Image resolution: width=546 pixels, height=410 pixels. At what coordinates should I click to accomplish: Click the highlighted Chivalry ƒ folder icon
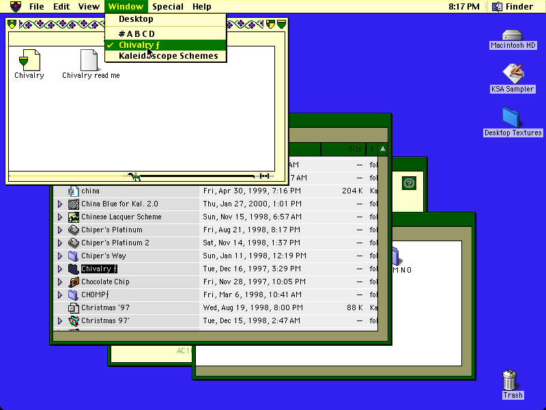point(74,269)
